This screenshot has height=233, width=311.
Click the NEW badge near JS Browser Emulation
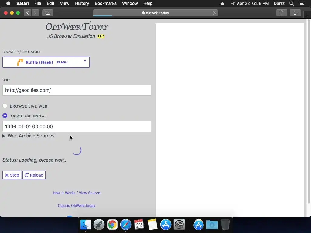click(x=101, y=36)
